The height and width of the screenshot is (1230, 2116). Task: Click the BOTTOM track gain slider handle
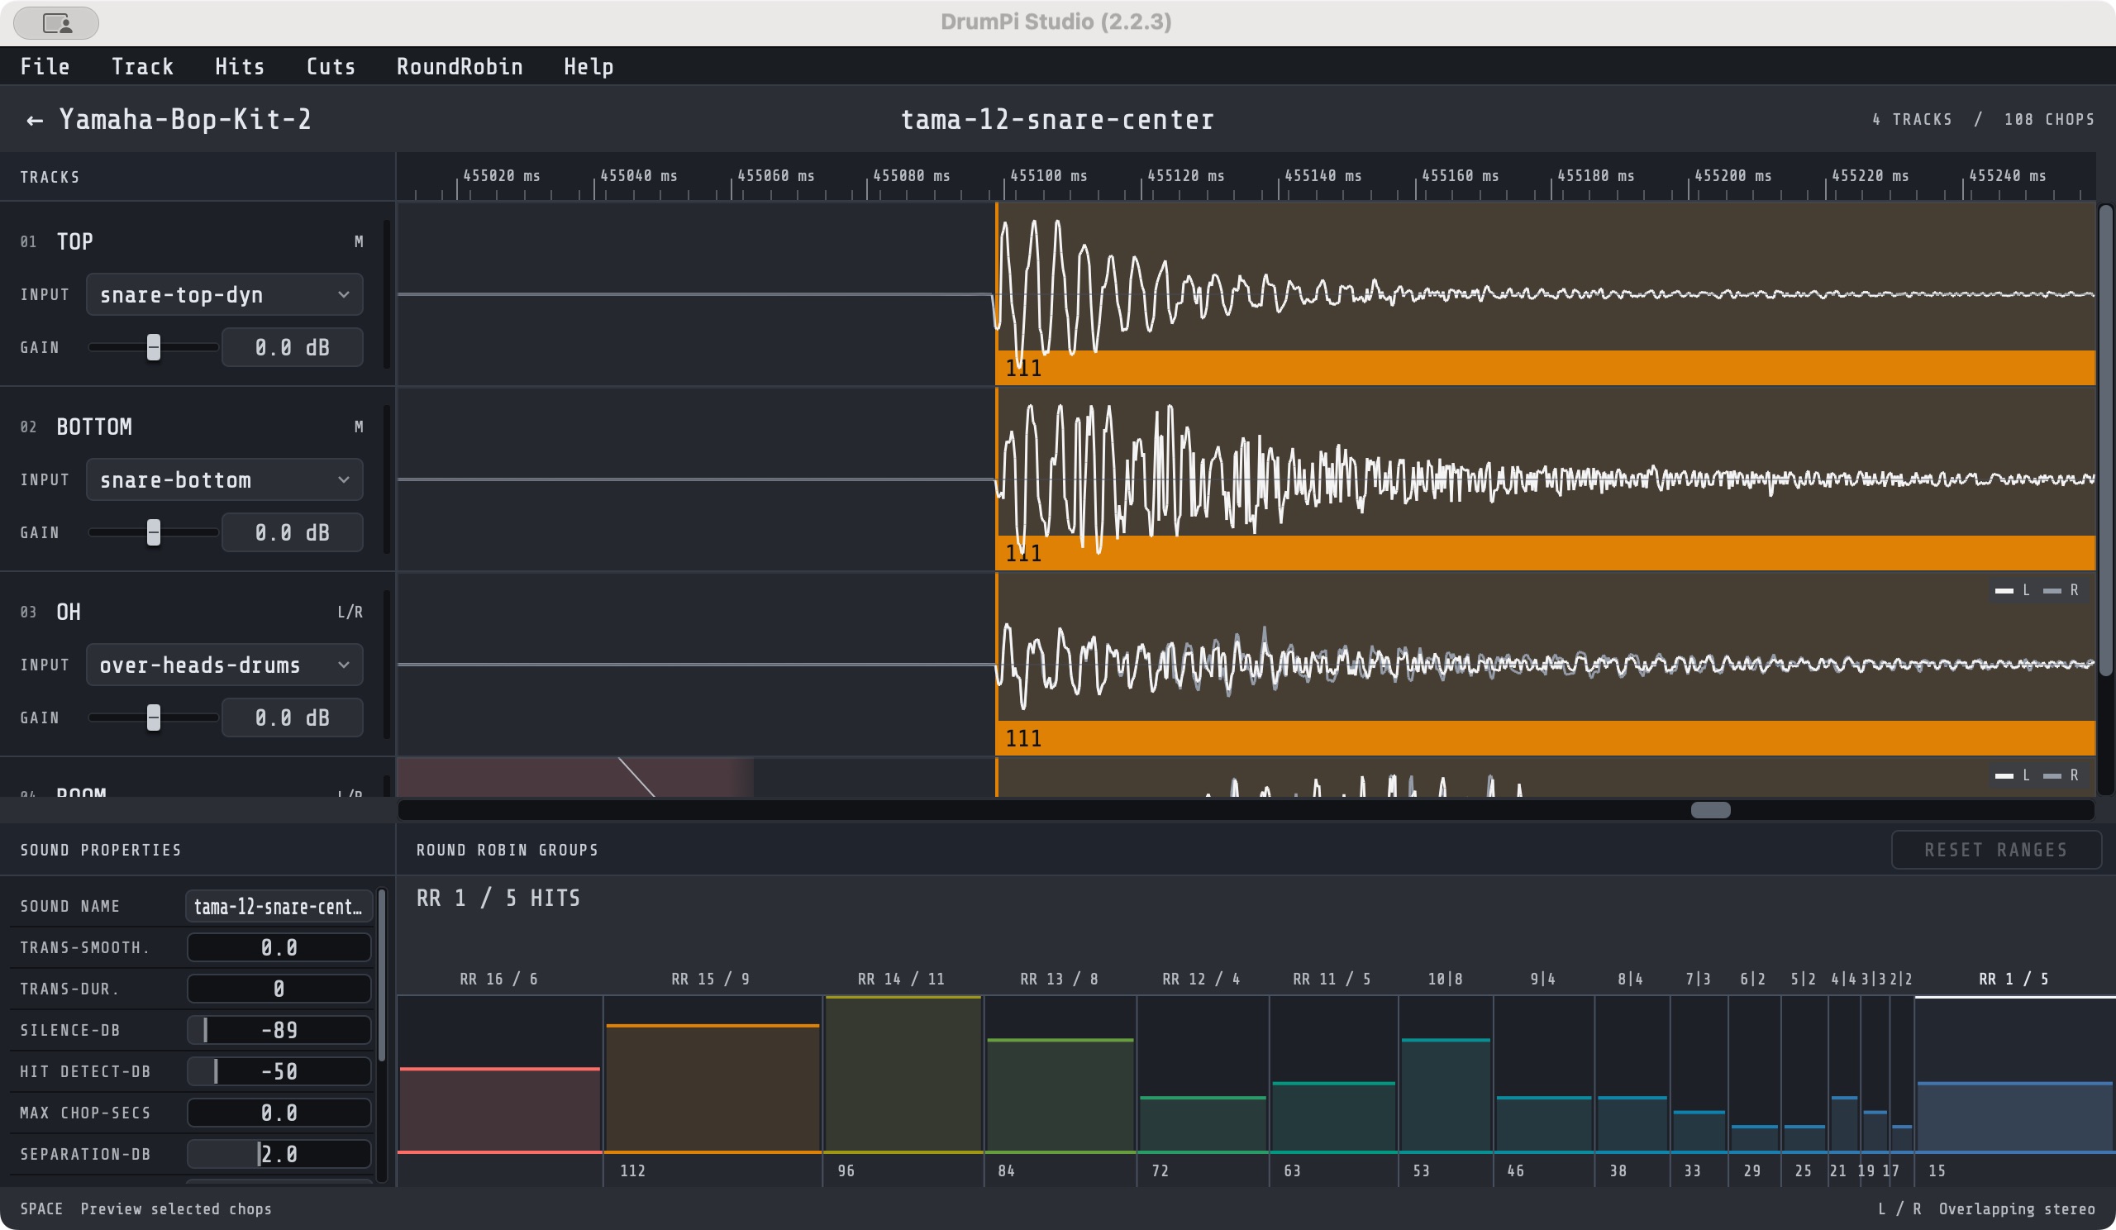click(154, 532)
